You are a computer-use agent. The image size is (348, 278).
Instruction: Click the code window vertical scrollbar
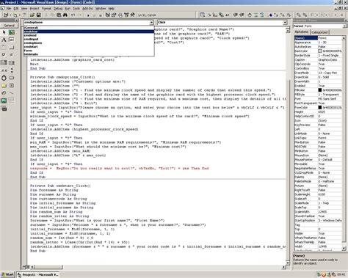pos(288,147)
